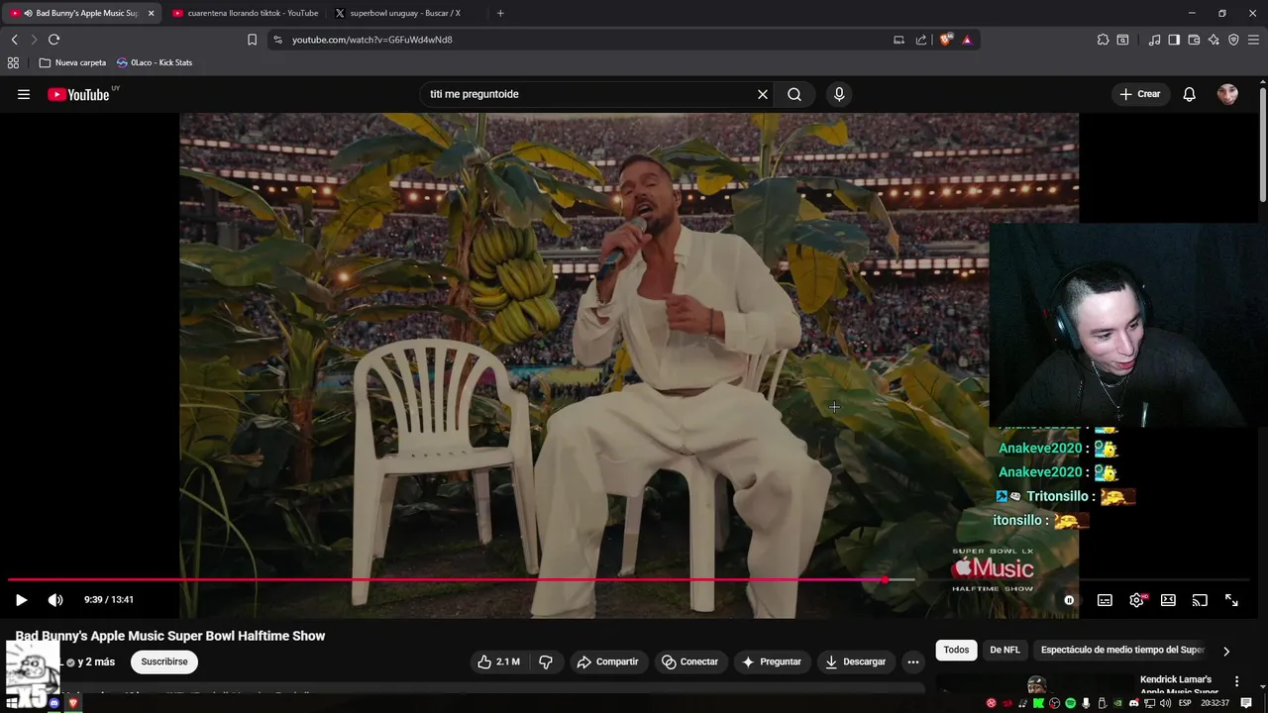
Task: Open options for Kendrick Lamar's video
Action: (x=1236, y=681)
